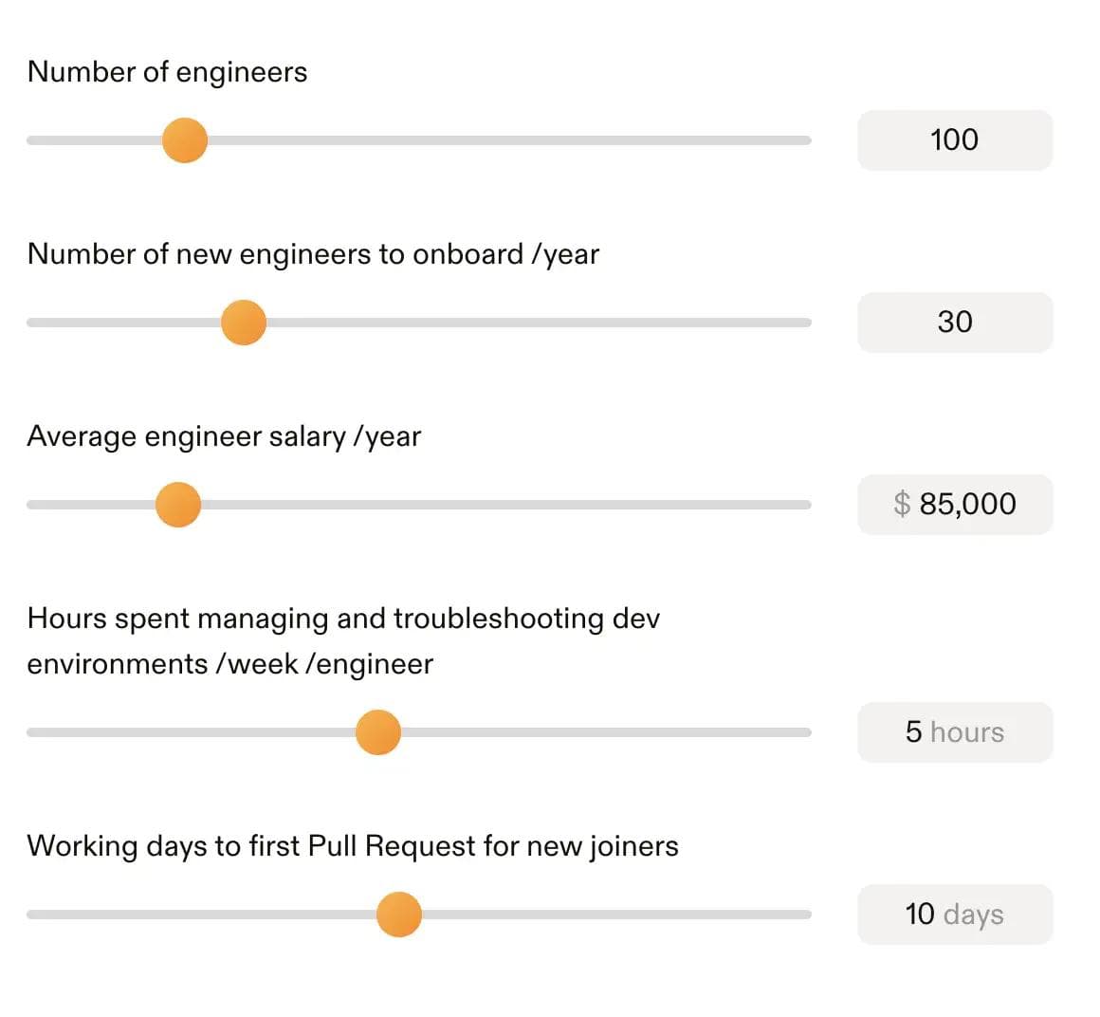Click the number 10 in the days field
1100x1017 pixels.
[x=920, y=914]
